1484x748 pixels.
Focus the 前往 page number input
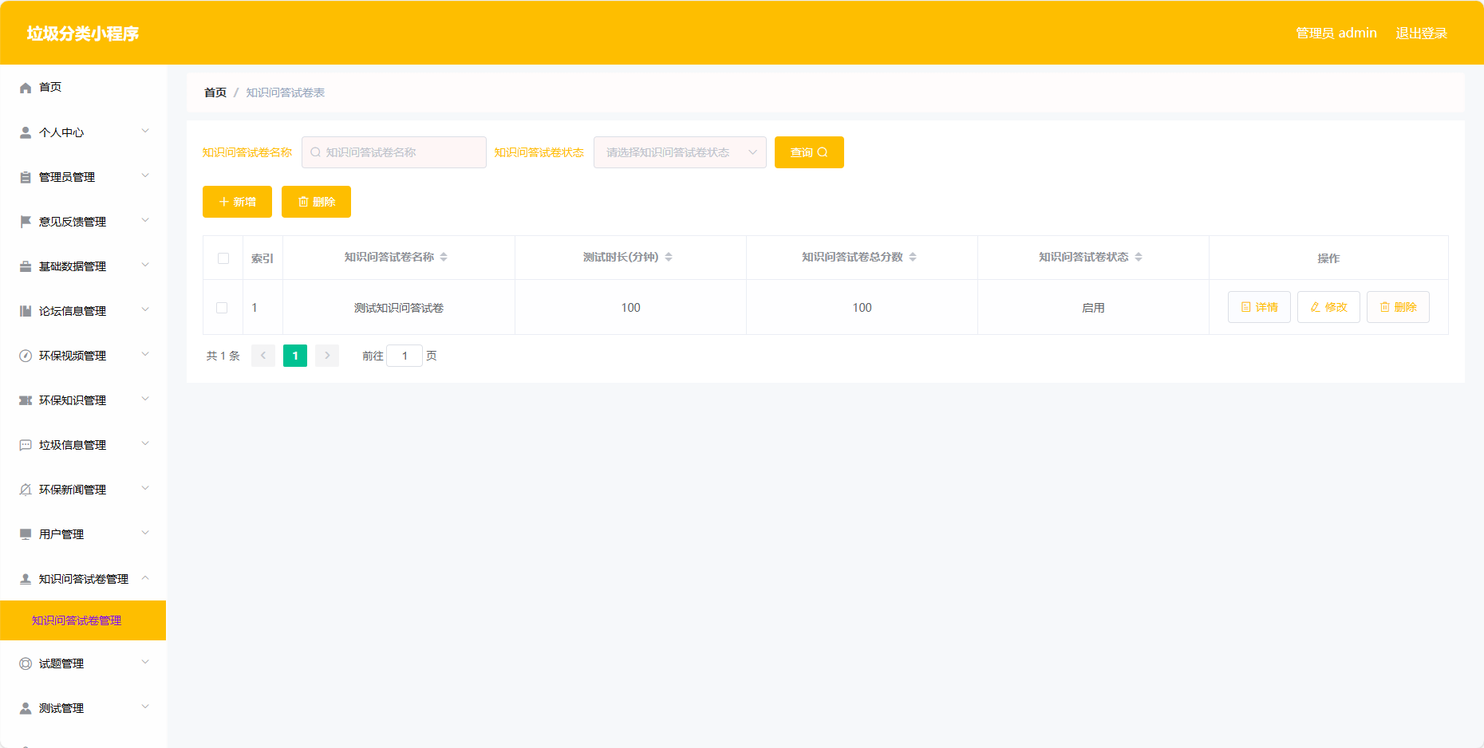(405, 356)
